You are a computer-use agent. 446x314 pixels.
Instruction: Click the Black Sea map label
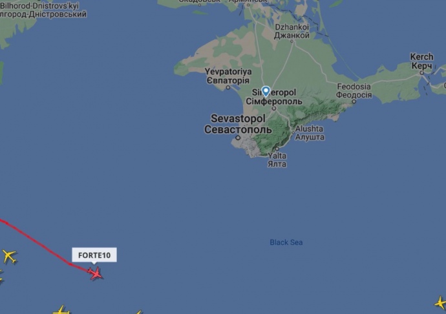click(286, 242)
